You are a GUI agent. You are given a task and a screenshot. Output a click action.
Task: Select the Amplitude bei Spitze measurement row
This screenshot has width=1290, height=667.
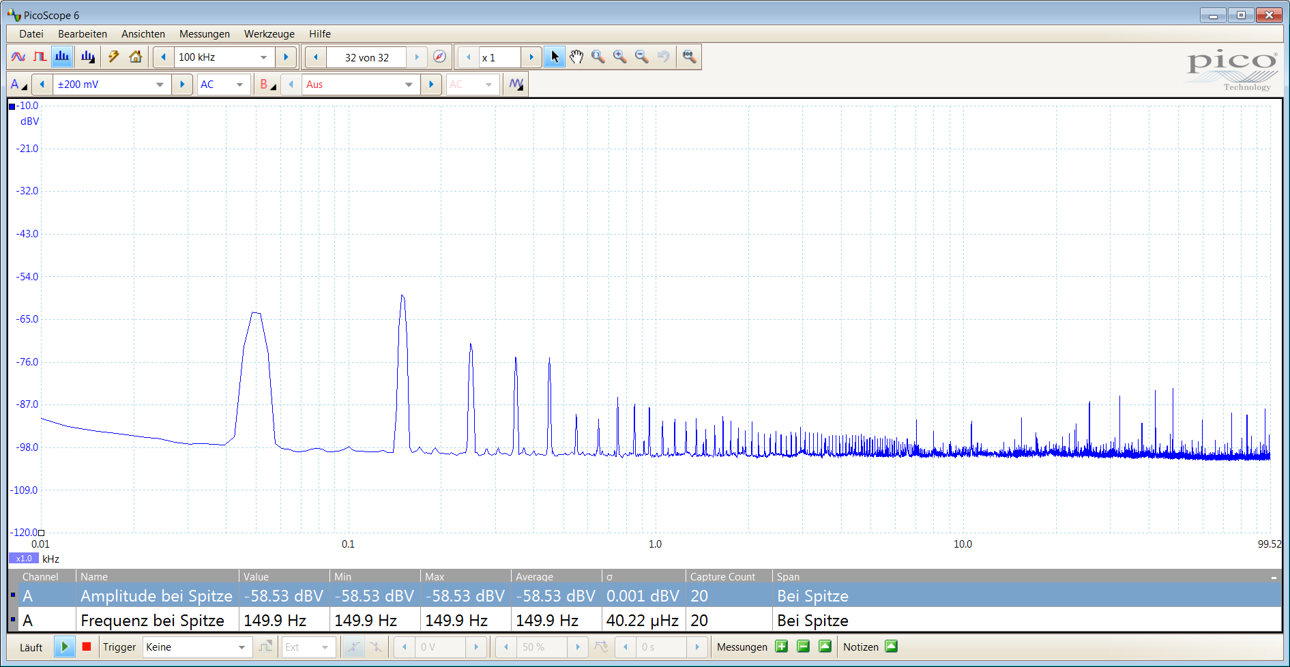645,595
